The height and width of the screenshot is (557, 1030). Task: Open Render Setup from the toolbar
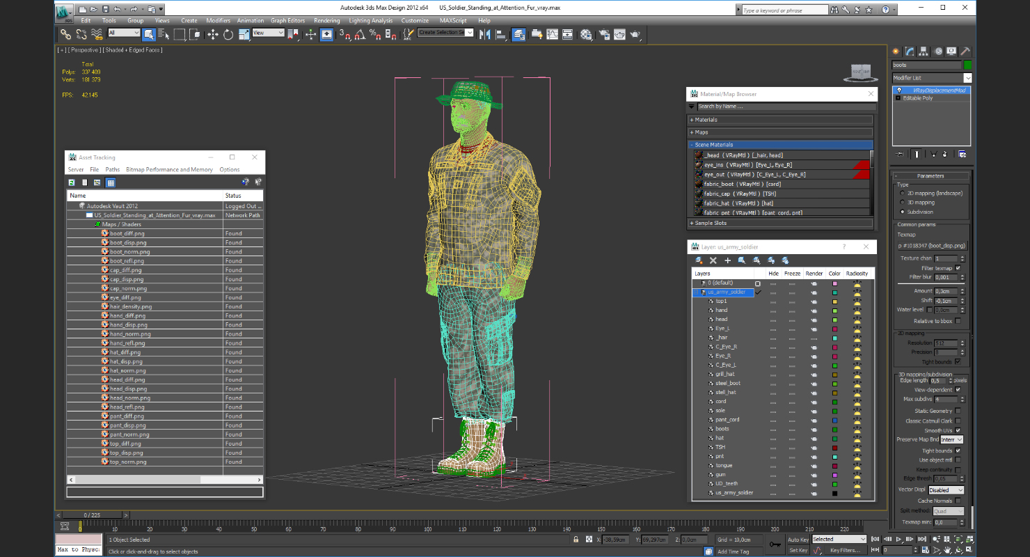pyautogui.click(x=603, y=34)
